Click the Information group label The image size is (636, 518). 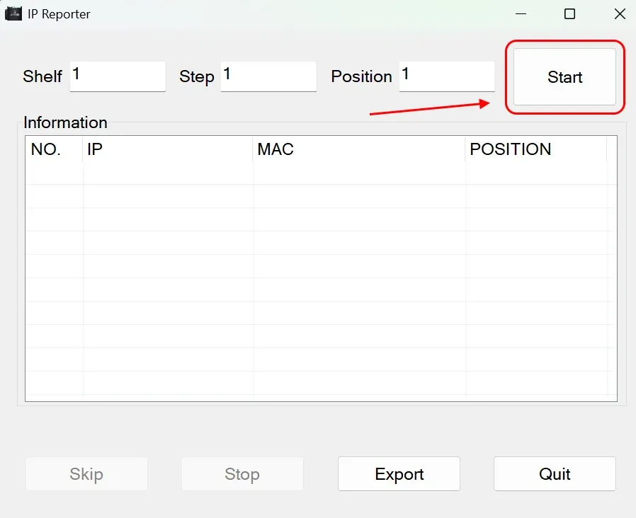coord(65,122)
